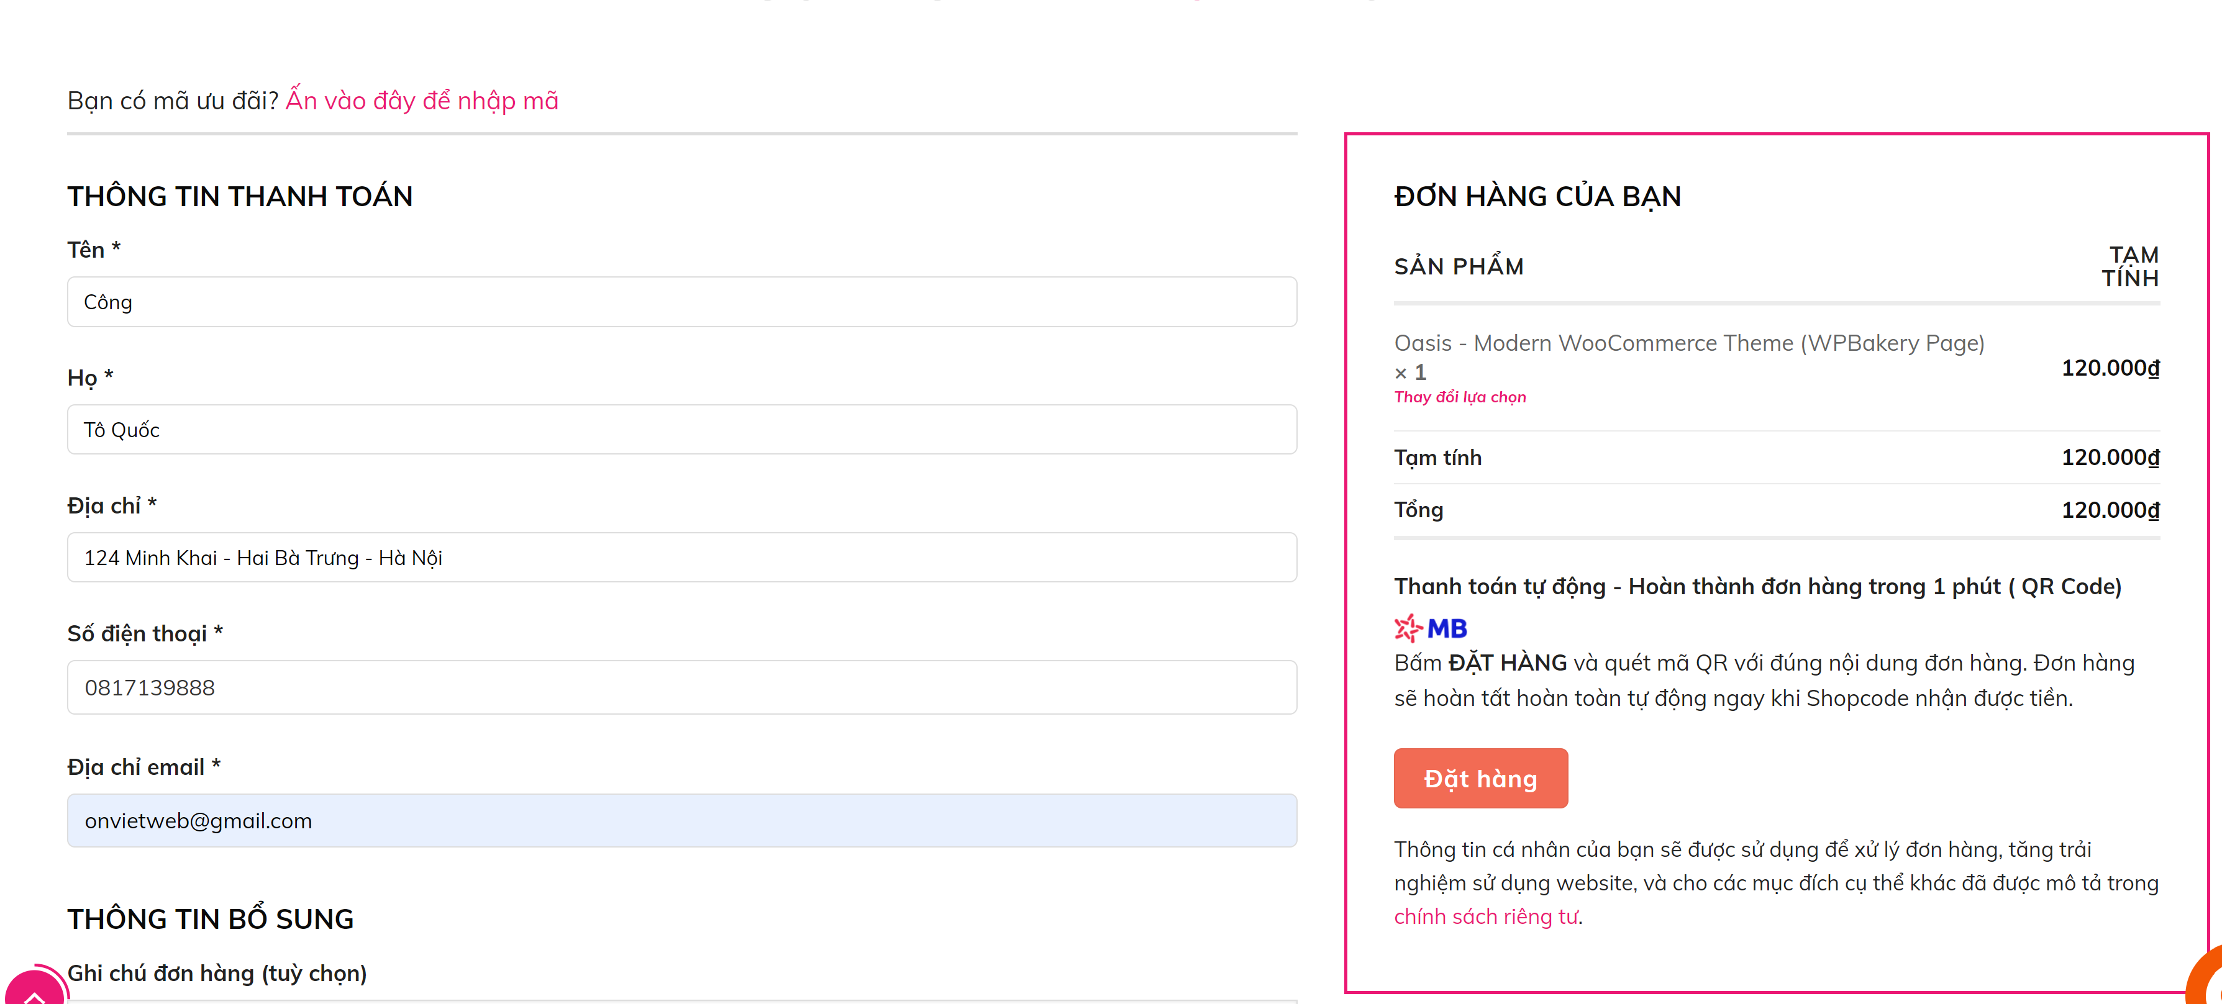This screenshot has width=2222, height=1004.
Task: Click the Oasis WooCommerce Theme product name
Action: tap(1688, 343)
